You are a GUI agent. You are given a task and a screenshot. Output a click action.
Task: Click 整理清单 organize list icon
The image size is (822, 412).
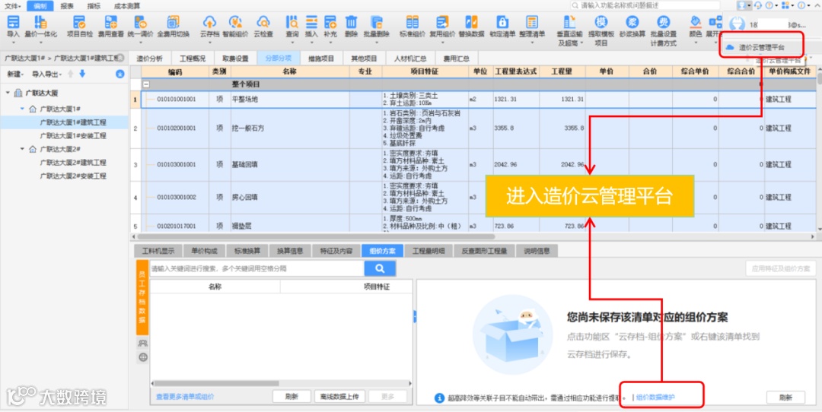532,22
